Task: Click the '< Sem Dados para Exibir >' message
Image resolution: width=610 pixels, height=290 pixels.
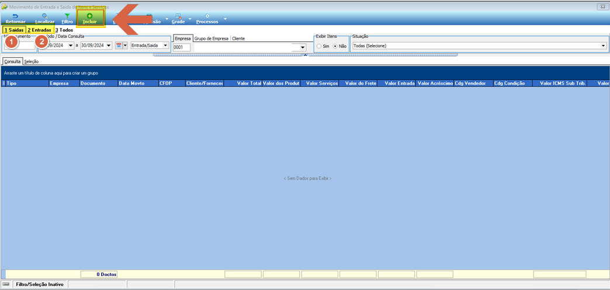Action: (x=307, y=179)
